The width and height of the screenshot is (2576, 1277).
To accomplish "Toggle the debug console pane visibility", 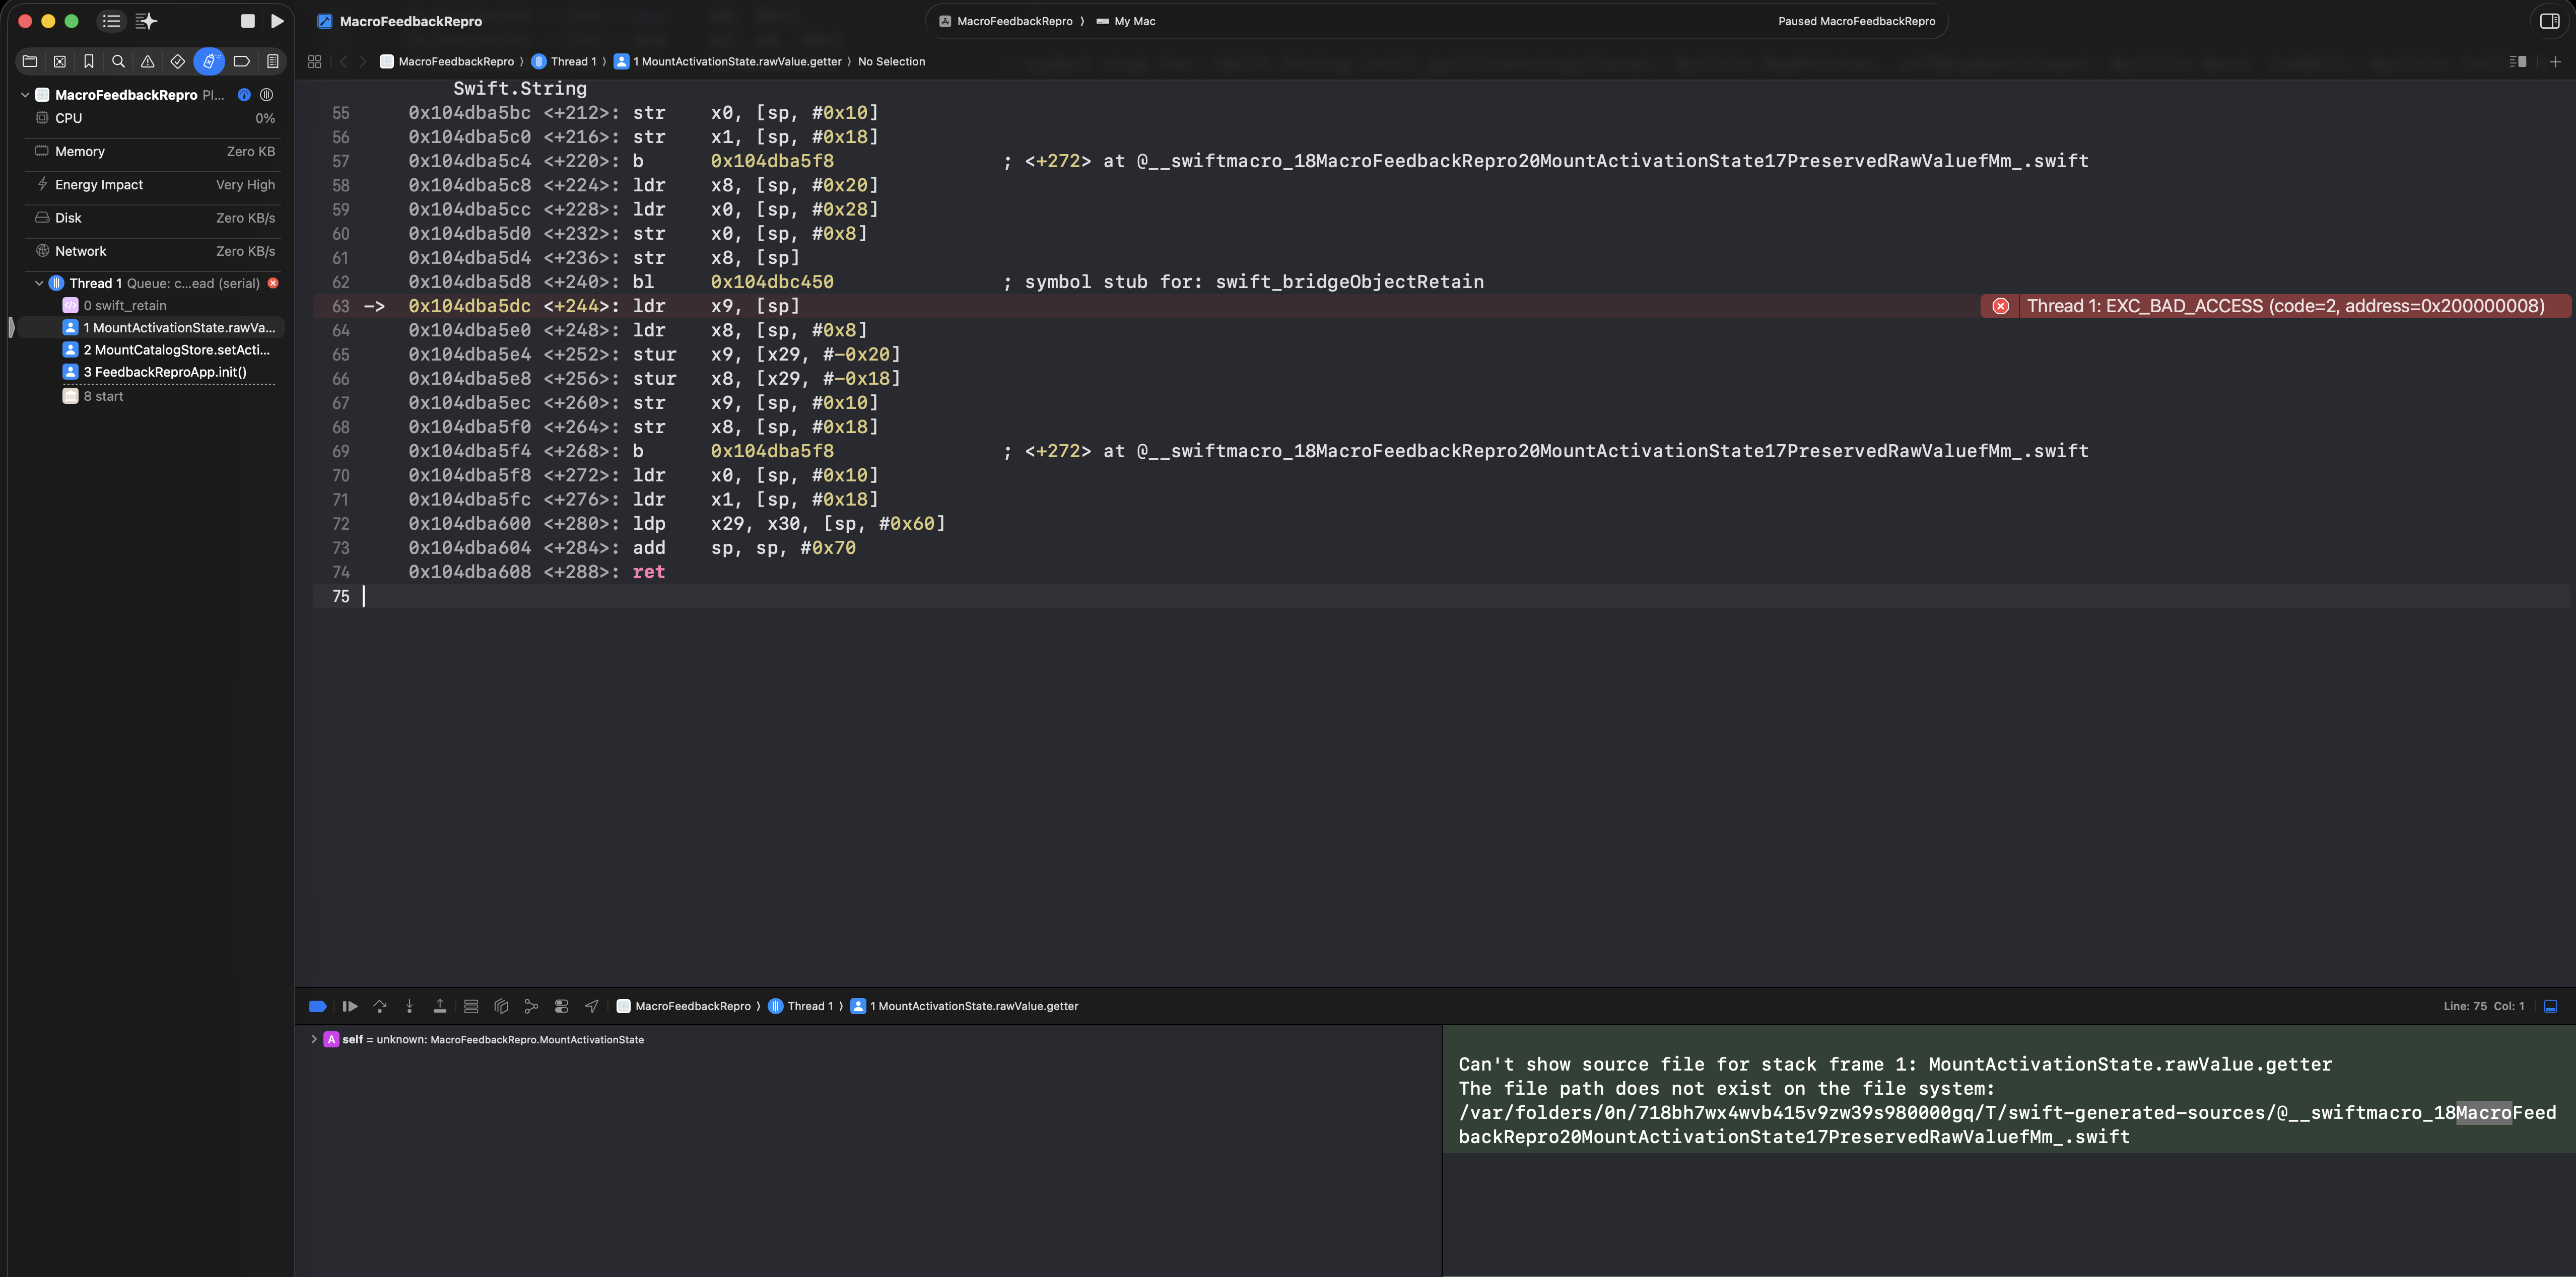I will tap(2550, 1006).
